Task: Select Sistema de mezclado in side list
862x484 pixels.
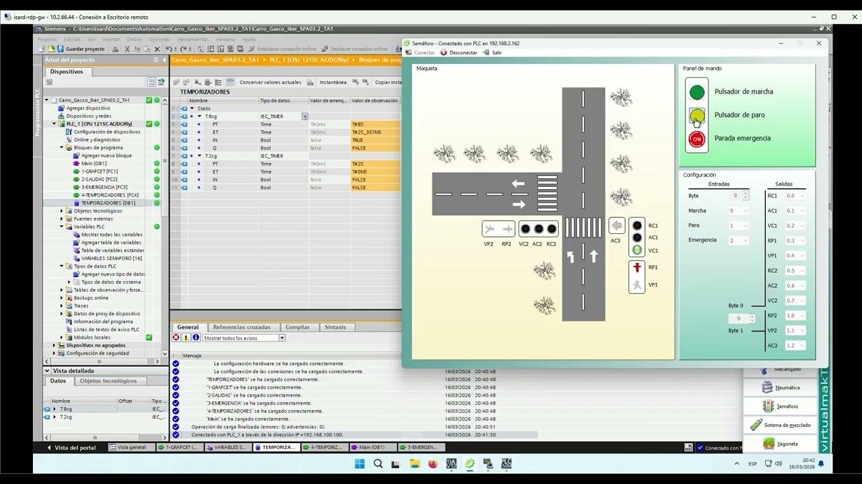Action: click(x=780, y=426)
